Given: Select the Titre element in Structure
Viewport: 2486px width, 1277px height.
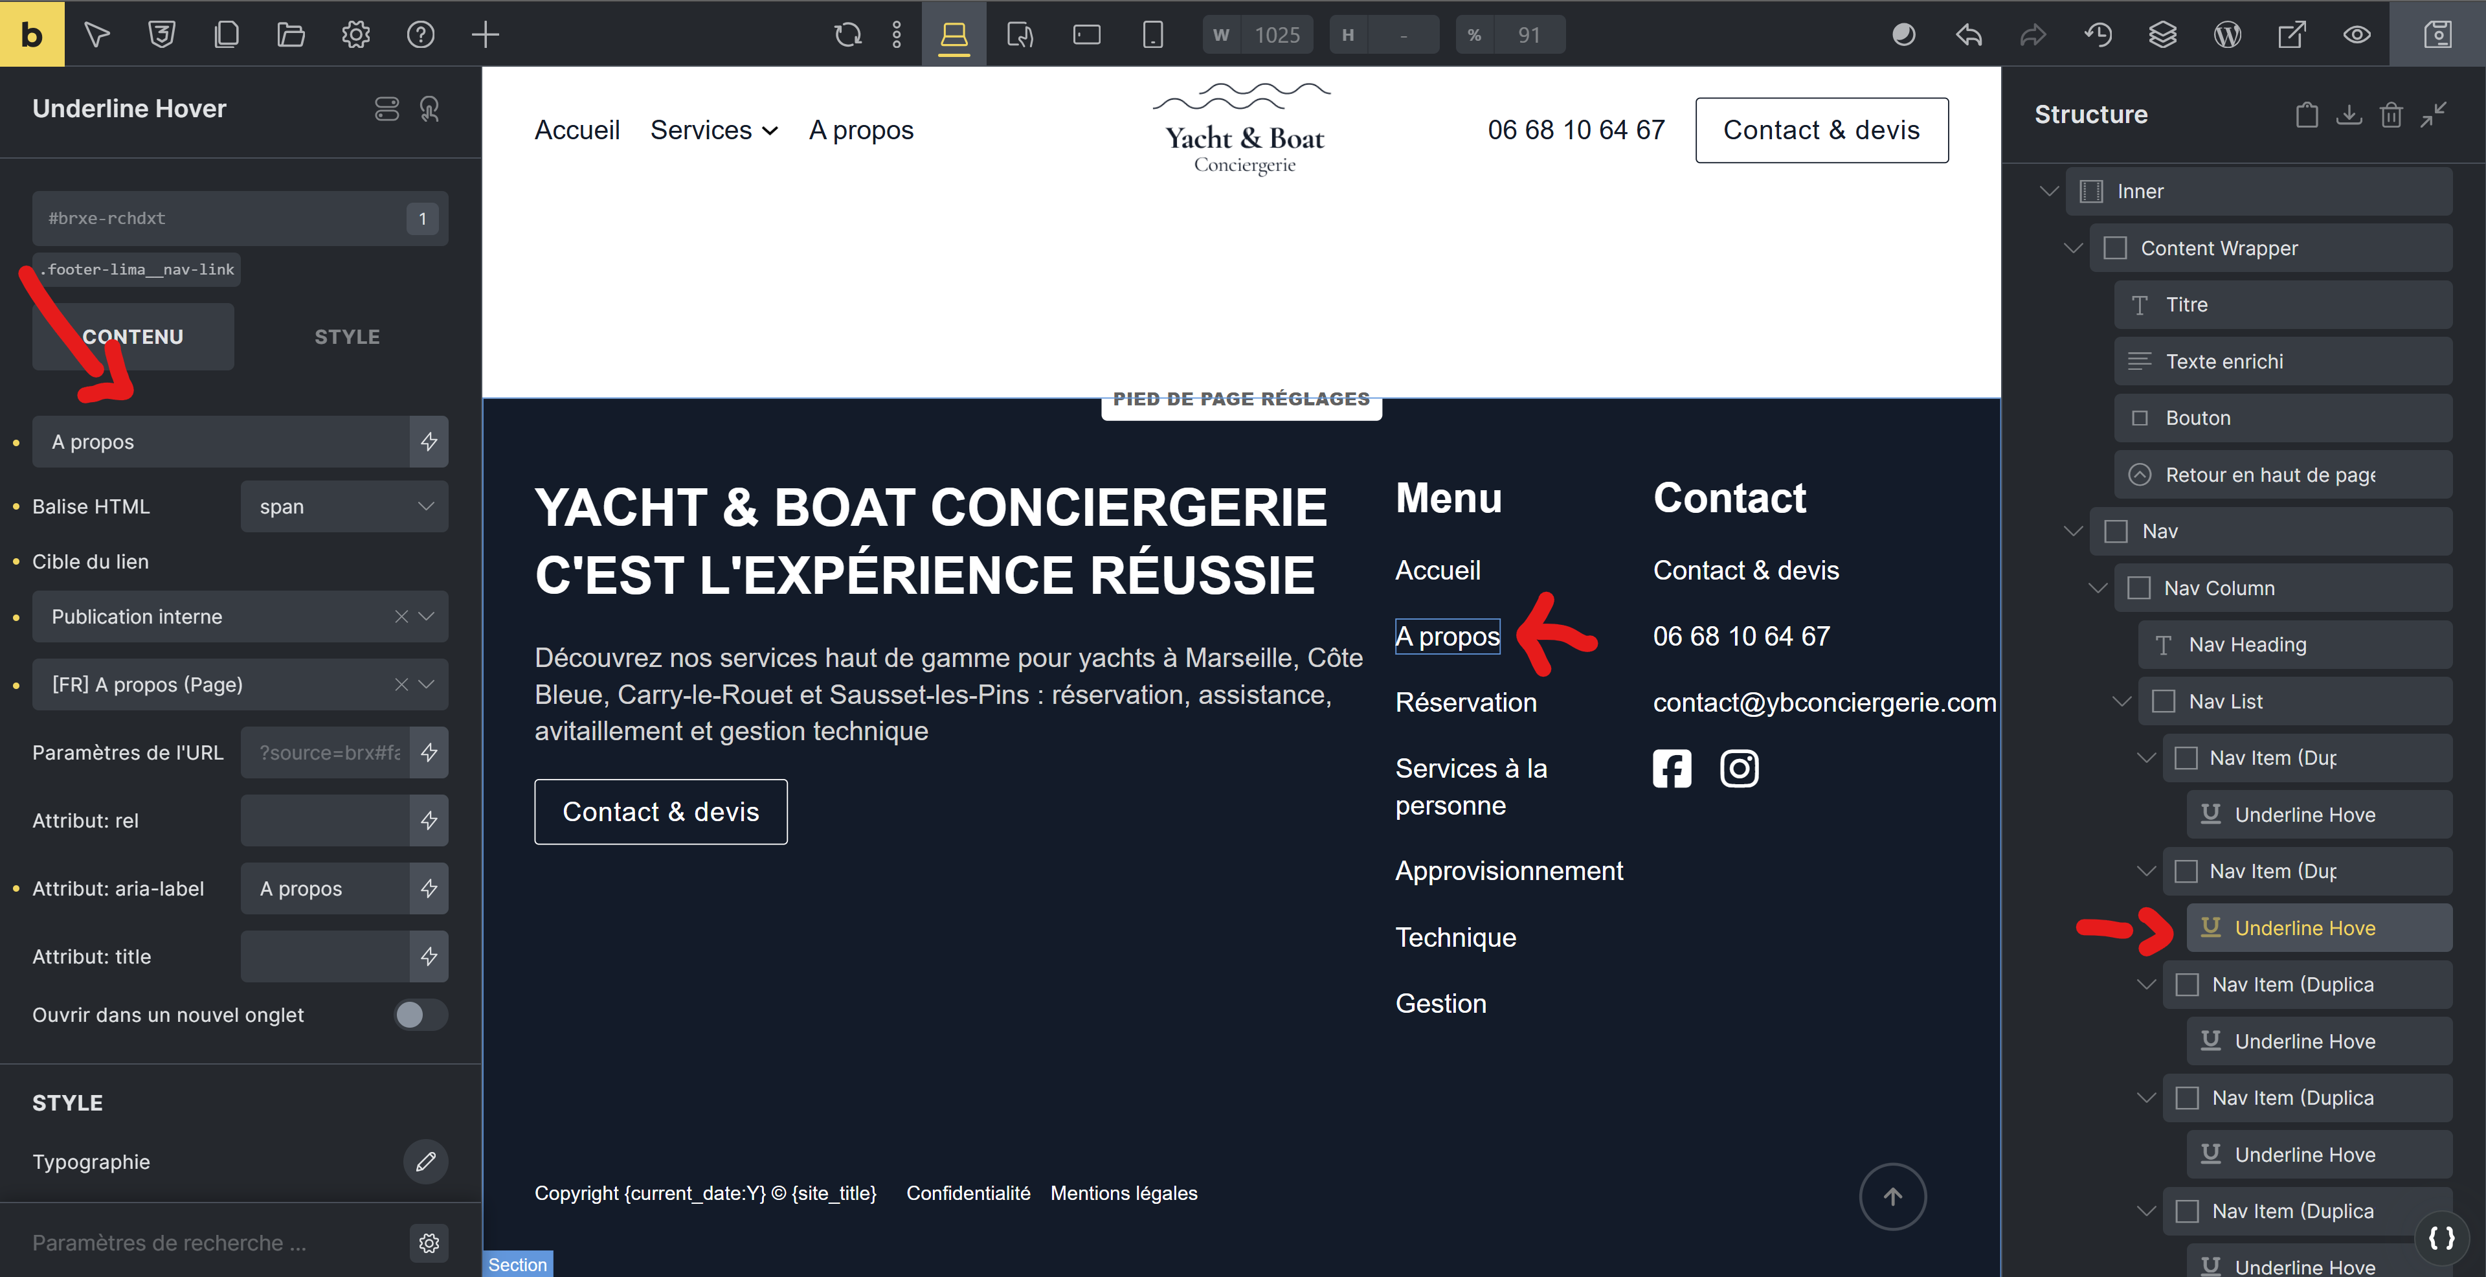Looking at the screenshot, I should tap(2283, 305).
